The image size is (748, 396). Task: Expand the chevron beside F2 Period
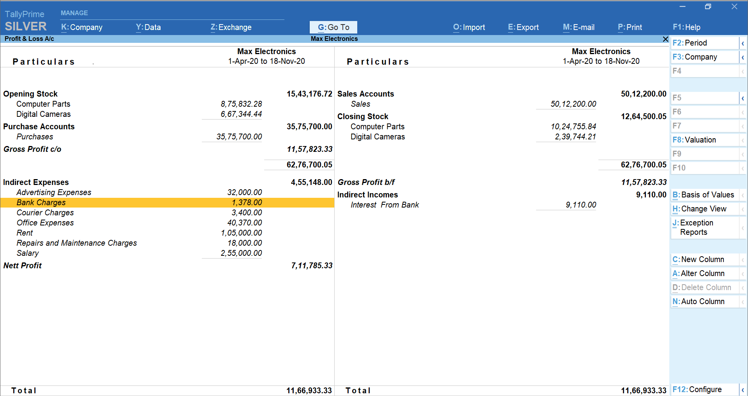click(743, 43)
